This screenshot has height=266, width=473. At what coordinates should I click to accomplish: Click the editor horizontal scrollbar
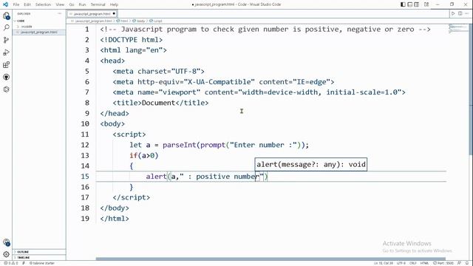click(x=270, y=259)
